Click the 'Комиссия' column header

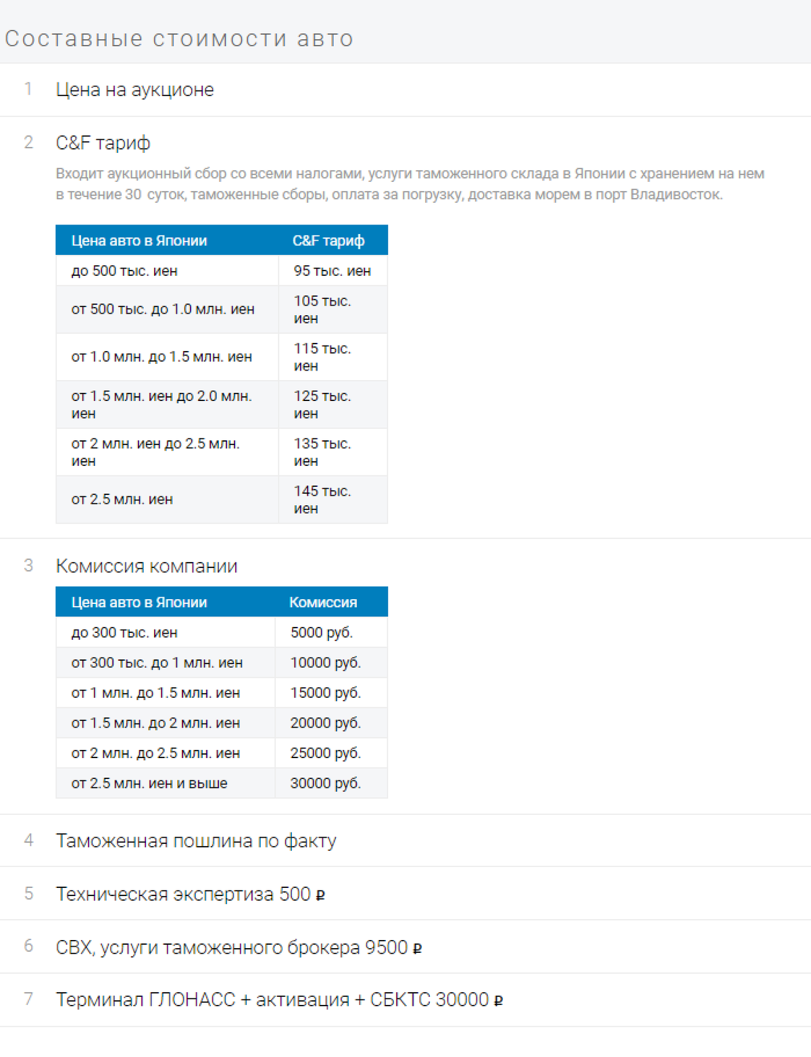point(323,603)
